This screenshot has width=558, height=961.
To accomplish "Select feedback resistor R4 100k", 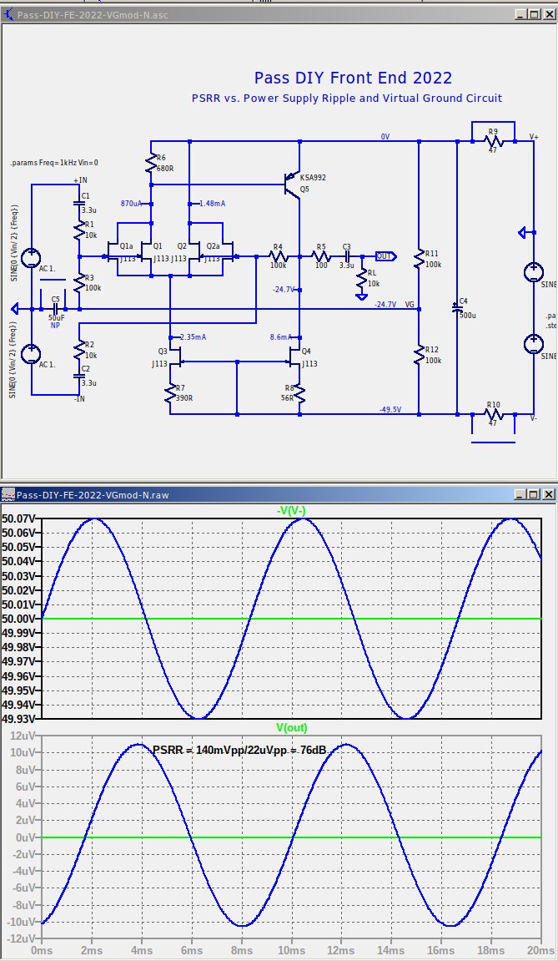I will coord(278,256).
